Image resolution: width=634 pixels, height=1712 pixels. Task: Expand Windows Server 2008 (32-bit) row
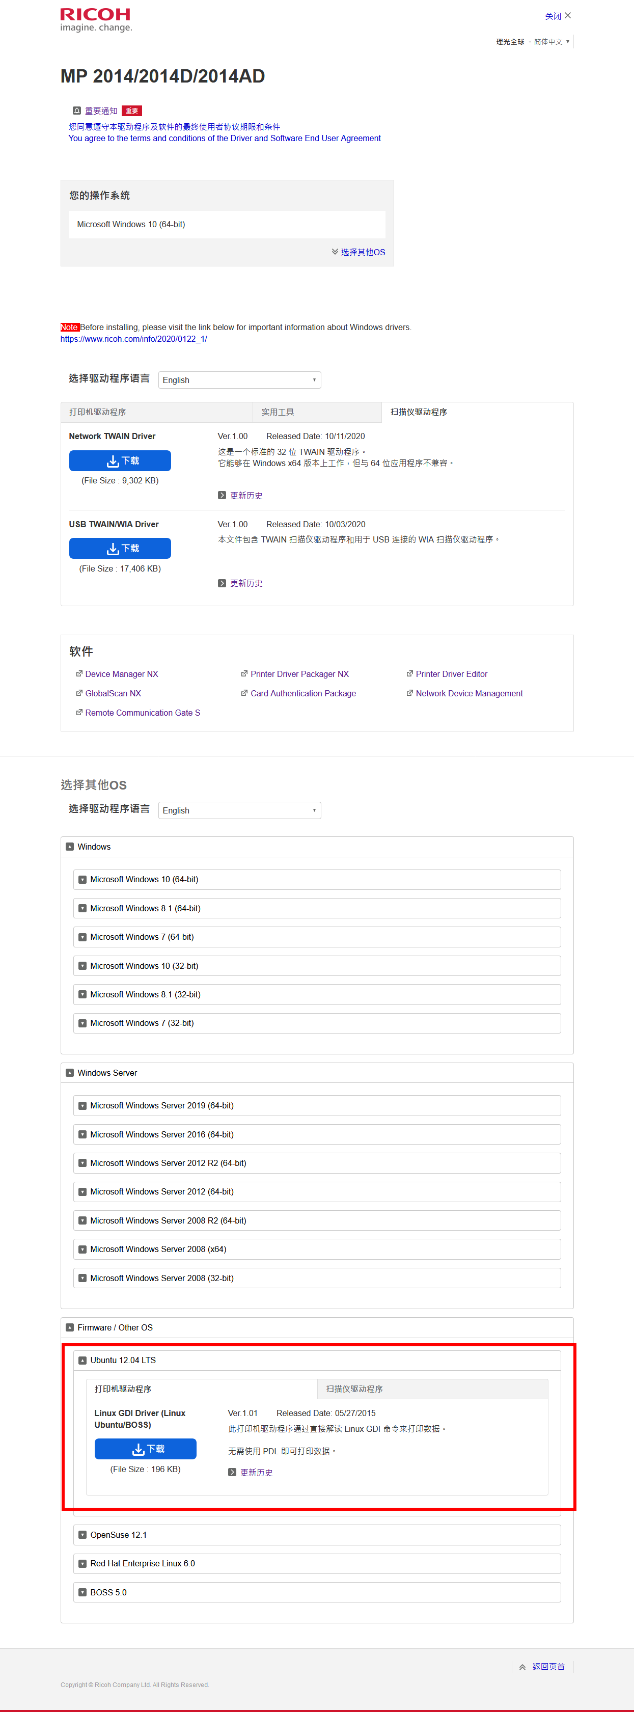[x=317, y=1278]
